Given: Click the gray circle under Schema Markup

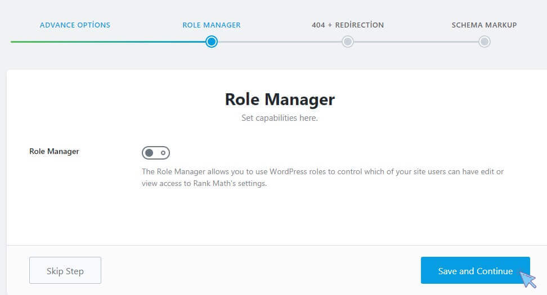Looking at the screenshot, I should click(484, 42).
